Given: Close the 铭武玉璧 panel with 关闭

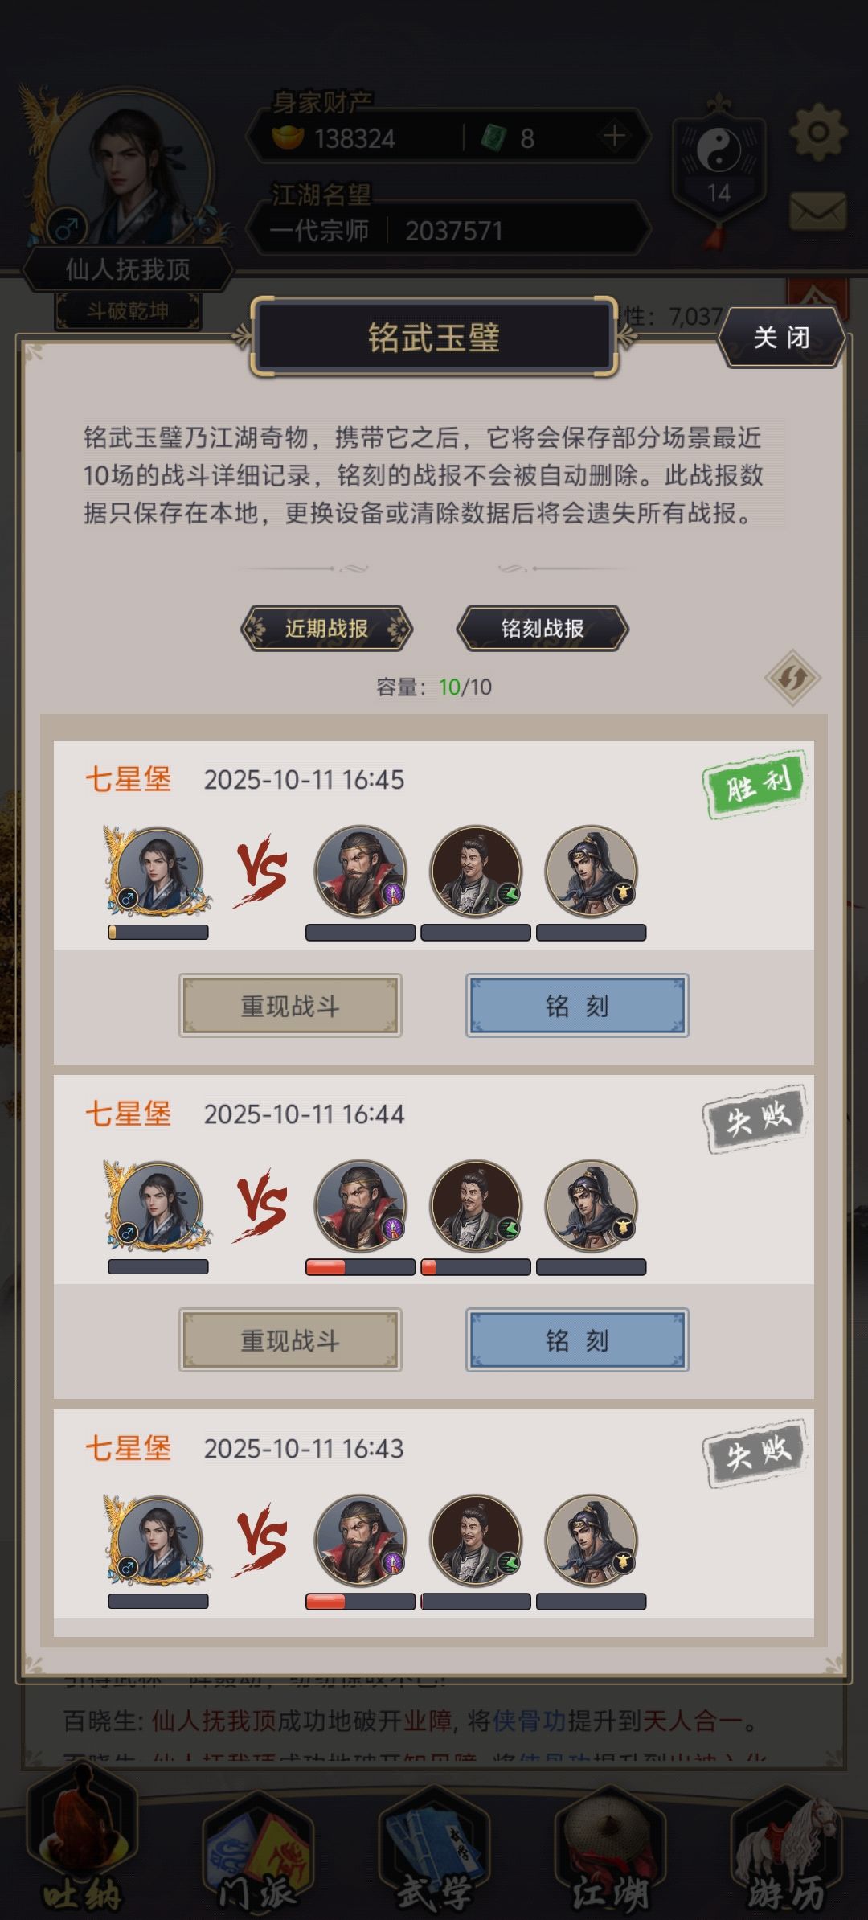Looking at the screenshot, I should (x=781, y=338).
